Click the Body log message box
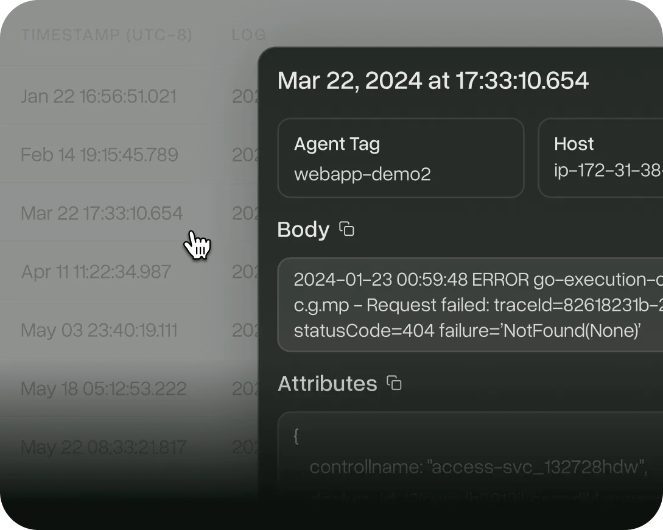 coord(470,305)
